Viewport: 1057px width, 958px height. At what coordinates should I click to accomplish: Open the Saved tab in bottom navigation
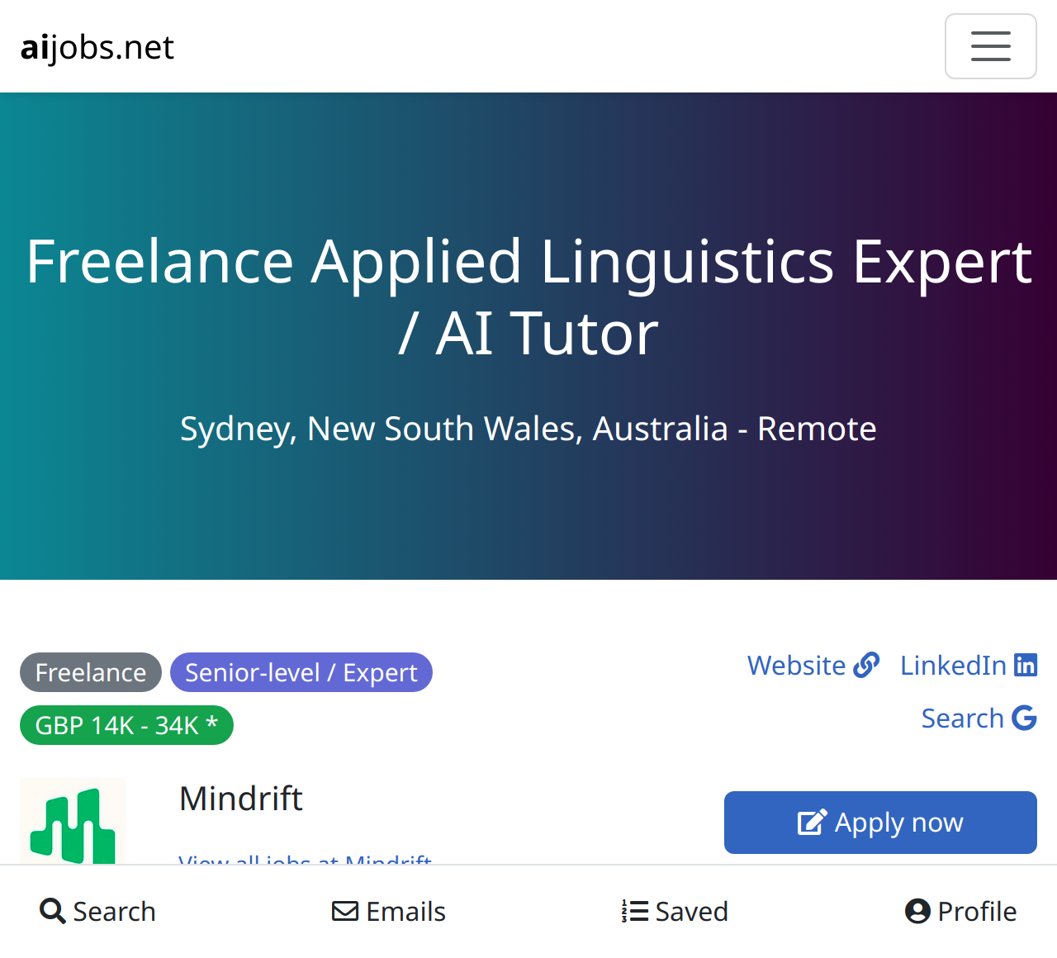pyautogui.click(x=675, y=911)
